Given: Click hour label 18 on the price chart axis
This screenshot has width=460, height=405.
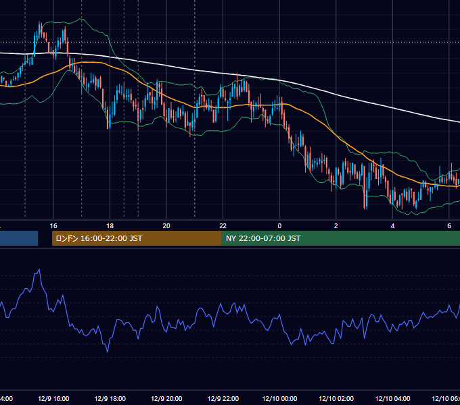Looking at the screenshot, I should coord(110,226).
